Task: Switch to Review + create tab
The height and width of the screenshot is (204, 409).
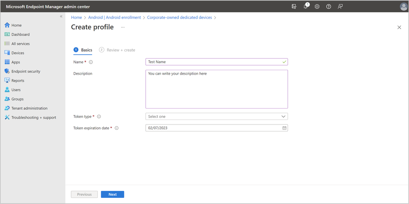Action: pos(117,50)
